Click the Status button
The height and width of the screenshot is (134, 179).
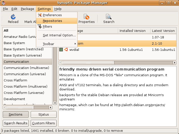pyautogui.click(x=44, y=114)
